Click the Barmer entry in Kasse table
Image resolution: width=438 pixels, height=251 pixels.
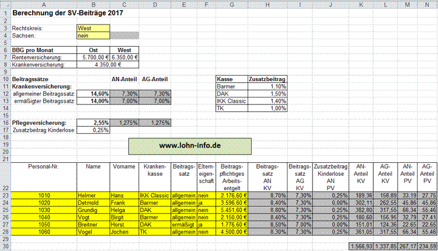pos(232,86)
